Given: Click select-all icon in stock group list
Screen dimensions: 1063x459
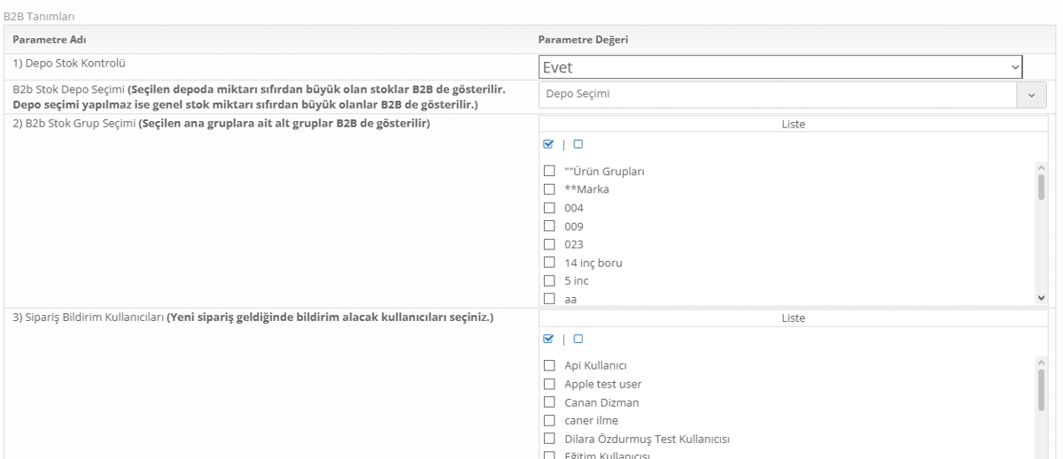Looking at the screenshot, I should click(547, 143).
